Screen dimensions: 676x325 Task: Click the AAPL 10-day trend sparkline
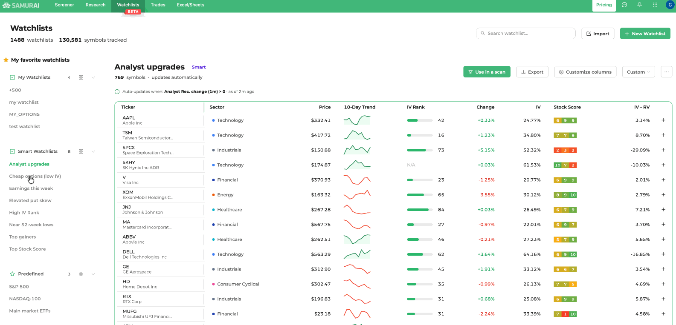(x=357, y=120)
